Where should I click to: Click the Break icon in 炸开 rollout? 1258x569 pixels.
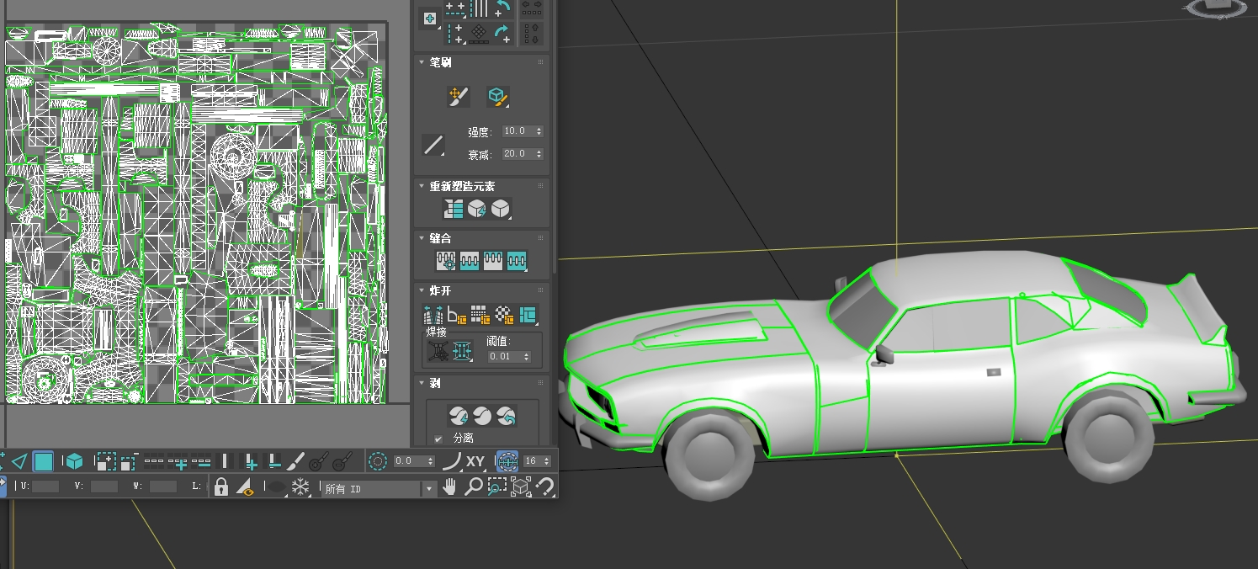[x=432, y=316]
